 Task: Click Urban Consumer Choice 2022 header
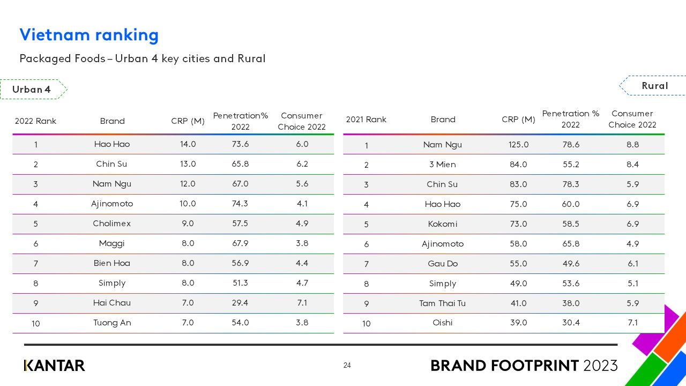(302, 121)
